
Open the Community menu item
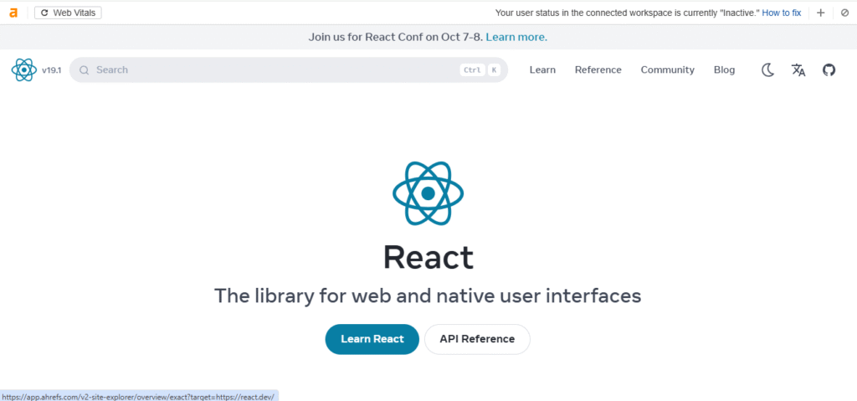(x=667, y=70)
